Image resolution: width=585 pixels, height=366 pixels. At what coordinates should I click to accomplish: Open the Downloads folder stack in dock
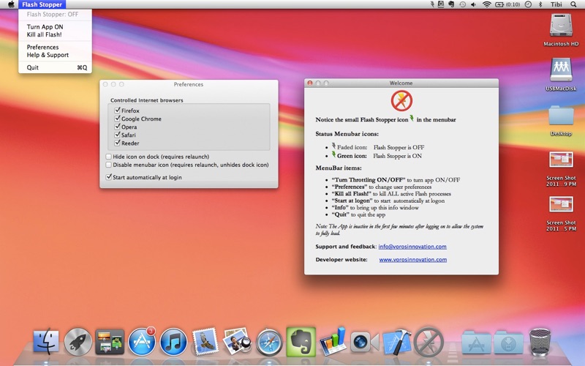click(x=508, y=342)
